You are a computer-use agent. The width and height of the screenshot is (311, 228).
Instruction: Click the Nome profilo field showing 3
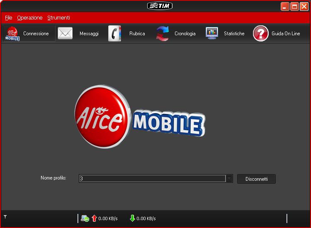(x=152, y=179)
